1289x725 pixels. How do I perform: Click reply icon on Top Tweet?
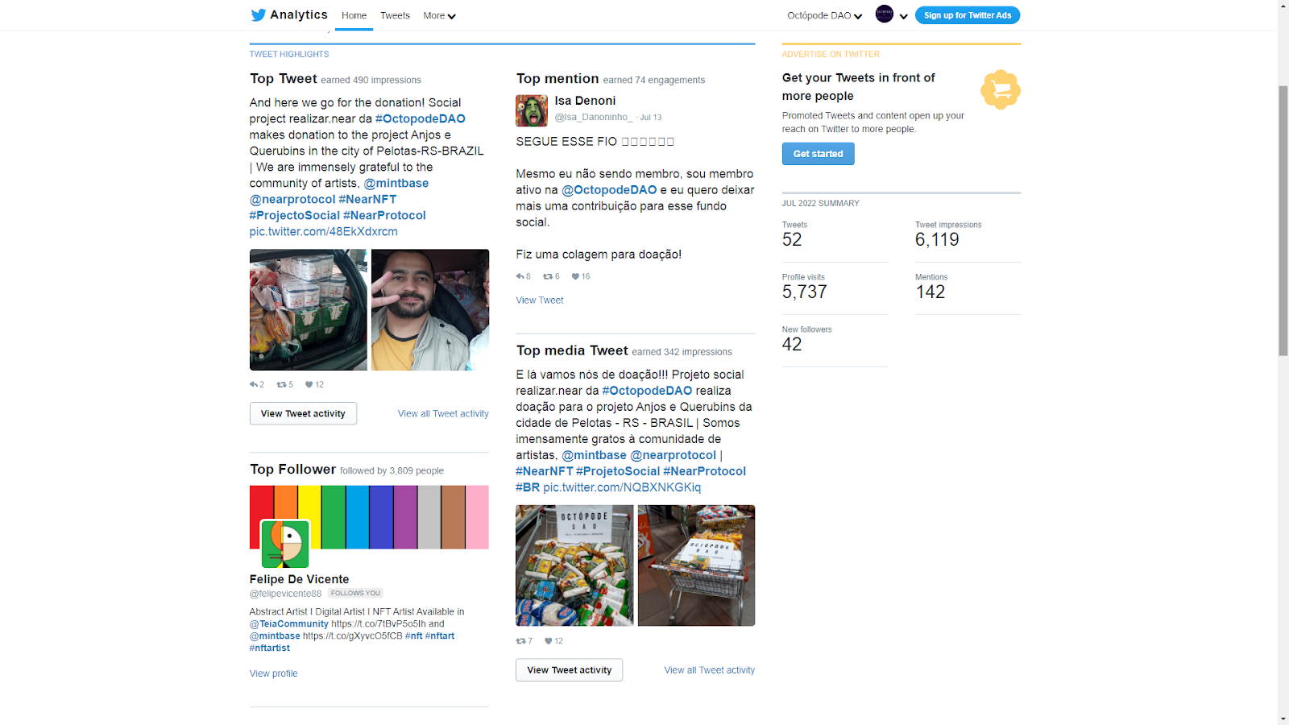(x=254, y=385)
